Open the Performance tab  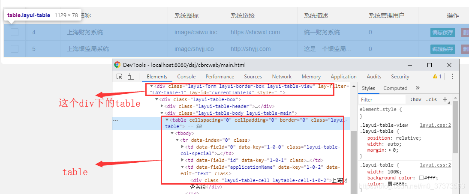click(220, 77)
